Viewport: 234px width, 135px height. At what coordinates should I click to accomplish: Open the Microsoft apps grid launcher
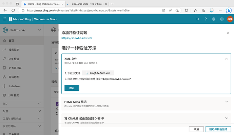4,19
